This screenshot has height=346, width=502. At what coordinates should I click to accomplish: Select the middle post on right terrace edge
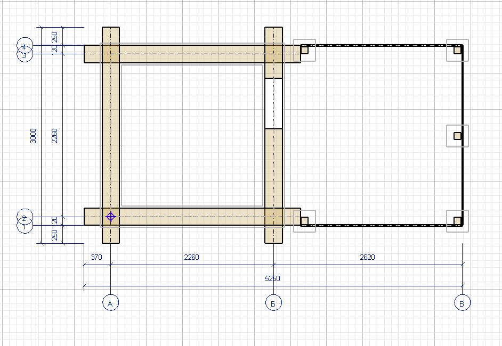[x=457, y=136]
